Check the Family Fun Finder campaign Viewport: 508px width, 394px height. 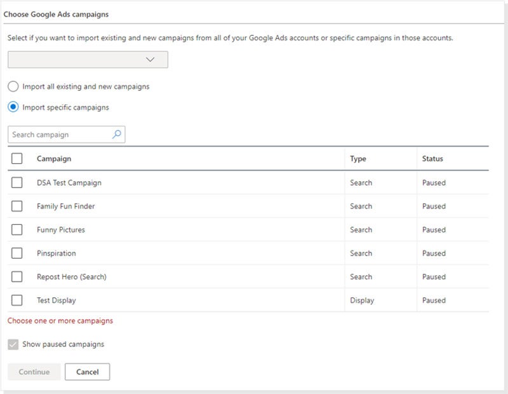[17, 206]
